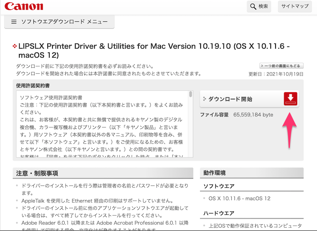Click the license agreement scrollbar thumb

(191, 94)
